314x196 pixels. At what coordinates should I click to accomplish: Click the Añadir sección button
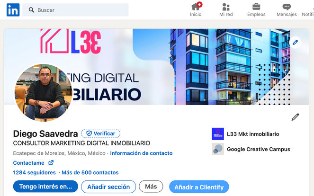108,187
